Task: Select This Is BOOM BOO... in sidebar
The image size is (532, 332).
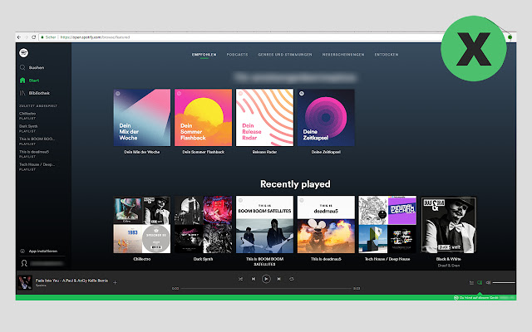Action: pos(37,141)
